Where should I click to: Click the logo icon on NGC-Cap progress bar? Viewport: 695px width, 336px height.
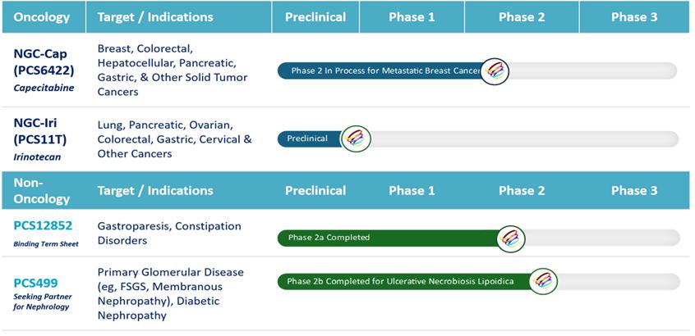click(x=495, y=71)
